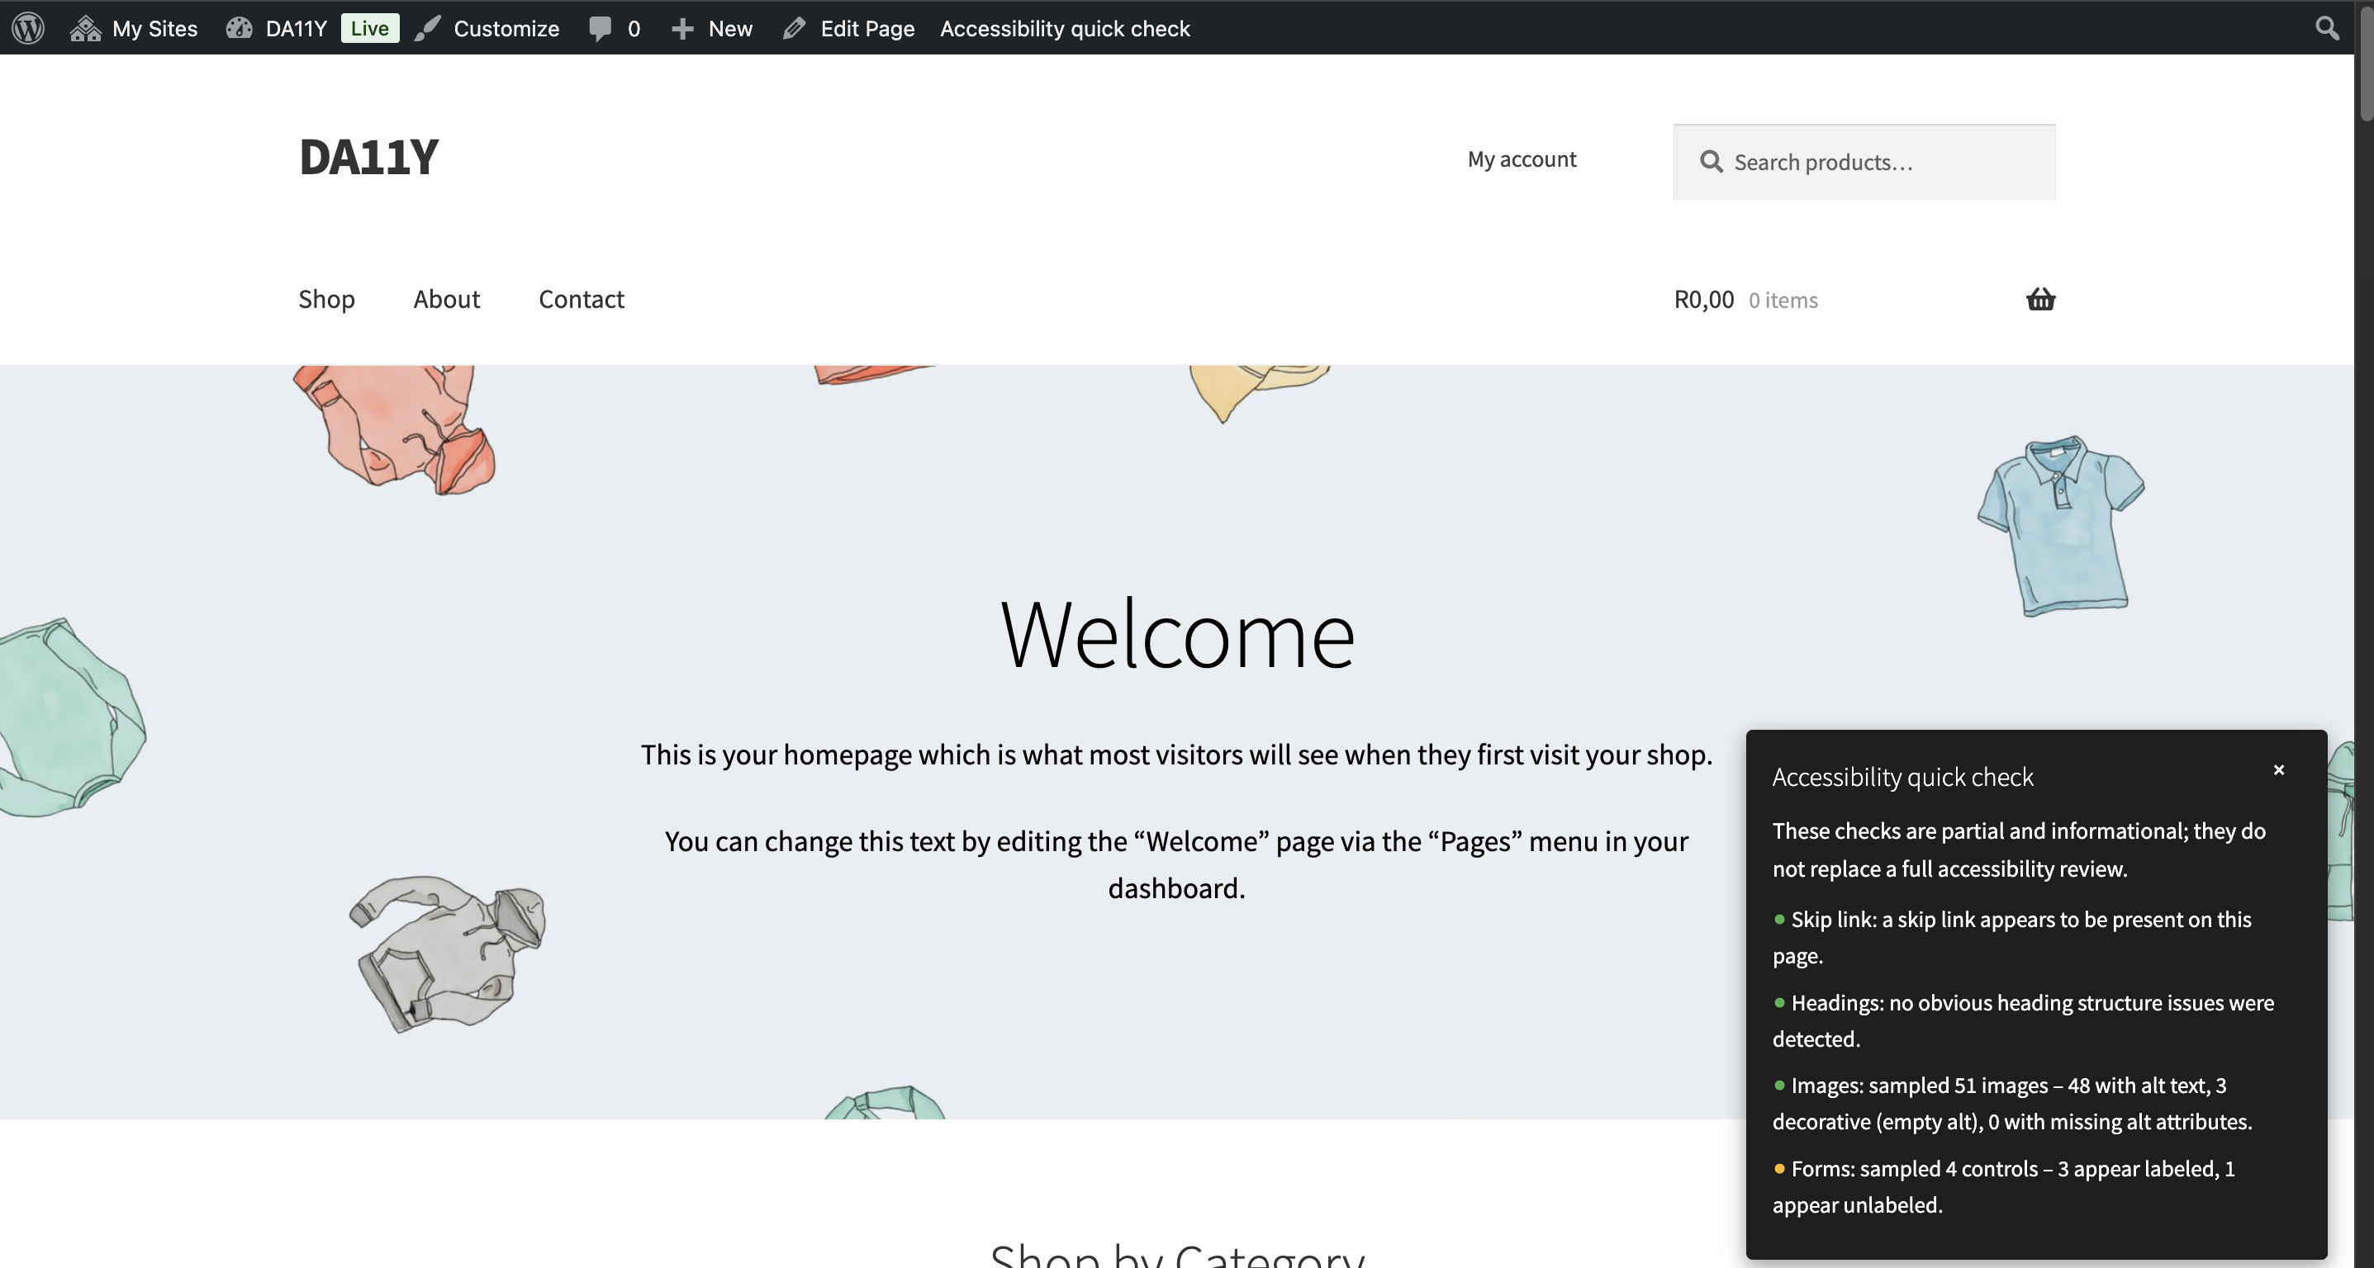
Task: Click the Images sampled result text
Action: click(x=2012, y=1102)
